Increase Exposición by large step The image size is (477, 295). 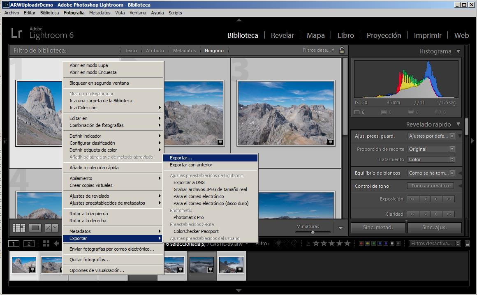click(449, 199)
